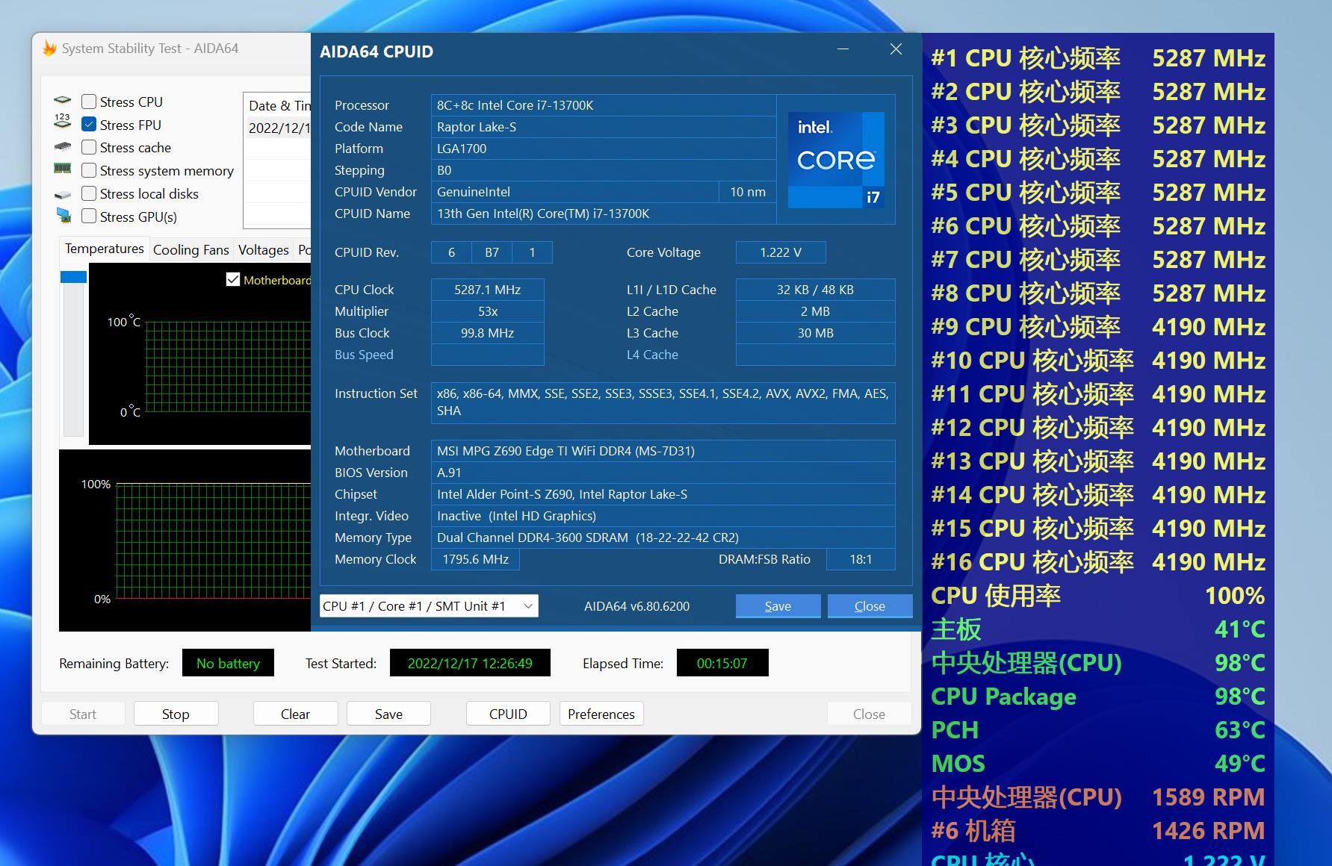Click the Chipset value Intel Alder Point-S Z690
The image size is (1332, 866).
(x=663, y=494)
